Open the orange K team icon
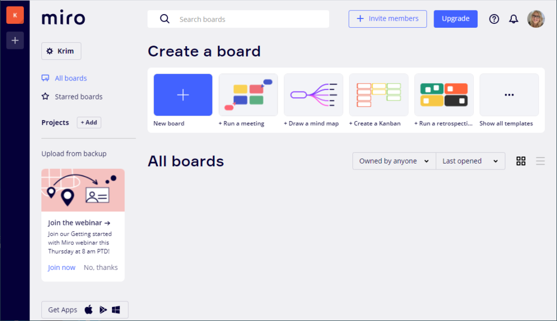 pyautogui.click(x=15, y=15)
